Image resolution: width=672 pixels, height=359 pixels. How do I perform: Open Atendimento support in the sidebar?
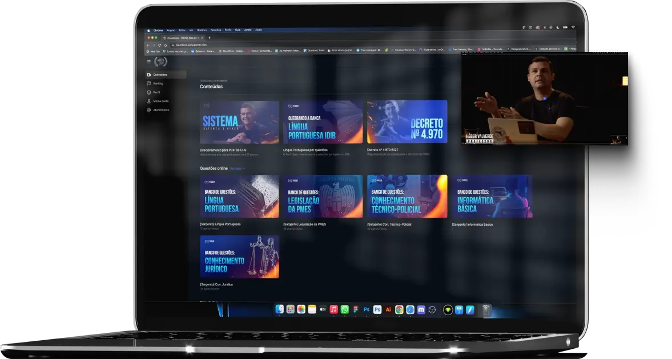pos(161,109)
